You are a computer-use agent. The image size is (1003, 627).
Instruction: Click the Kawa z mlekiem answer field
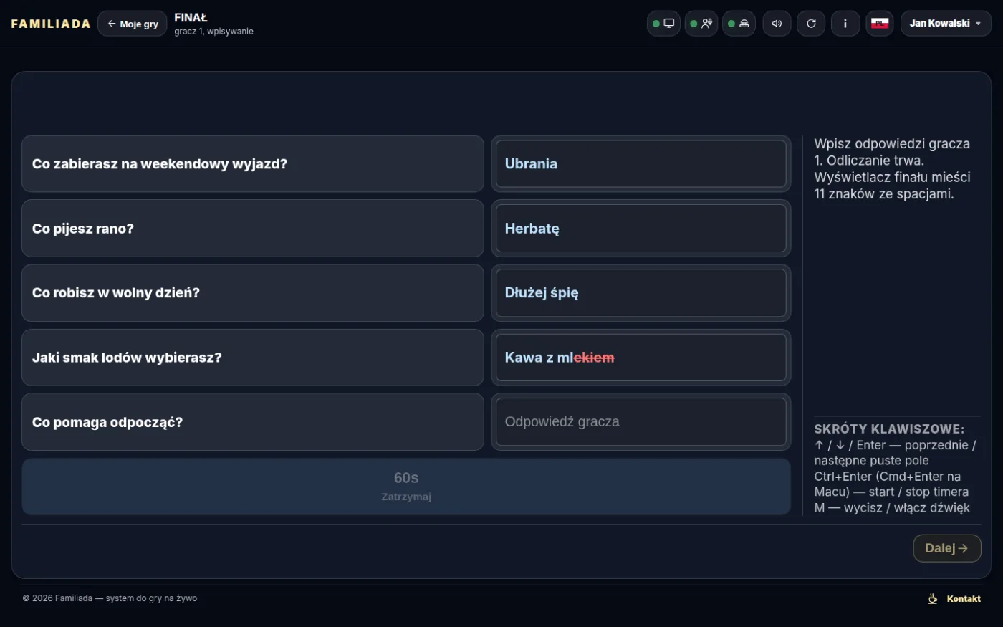(641, 358)
